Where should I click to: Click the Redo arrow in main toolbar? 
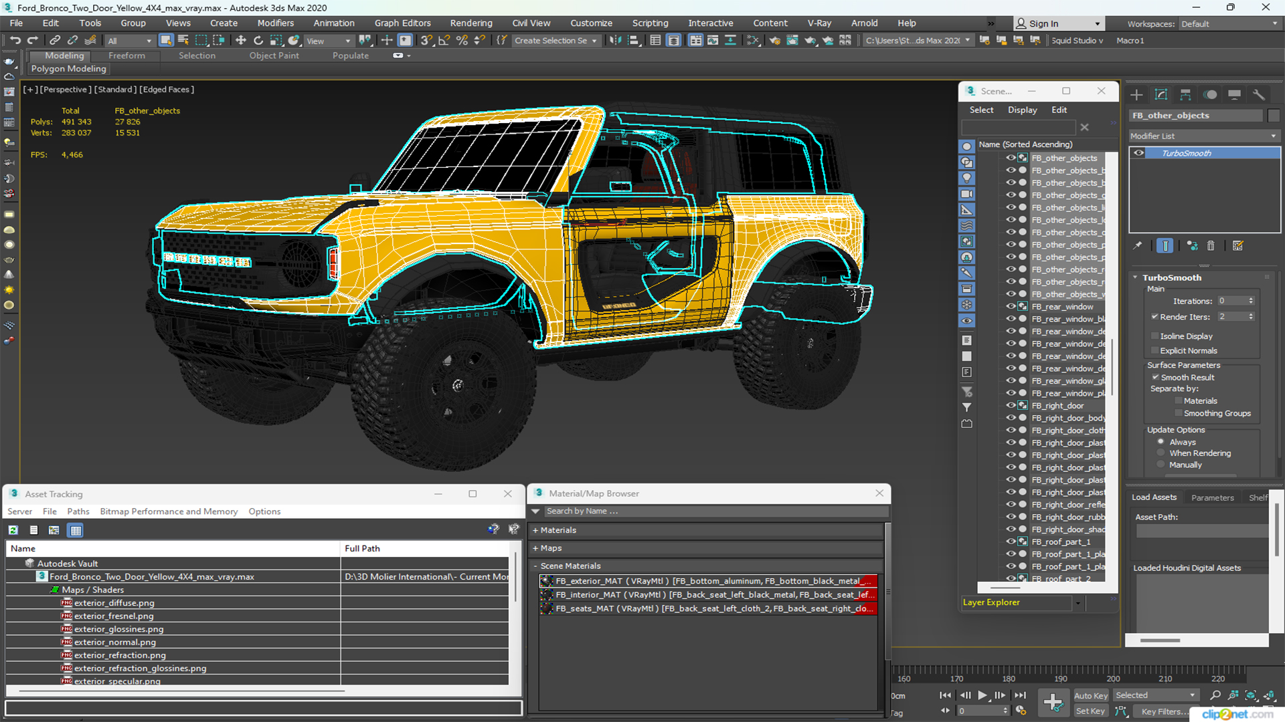pyautogui.click(x=31, y=40)
